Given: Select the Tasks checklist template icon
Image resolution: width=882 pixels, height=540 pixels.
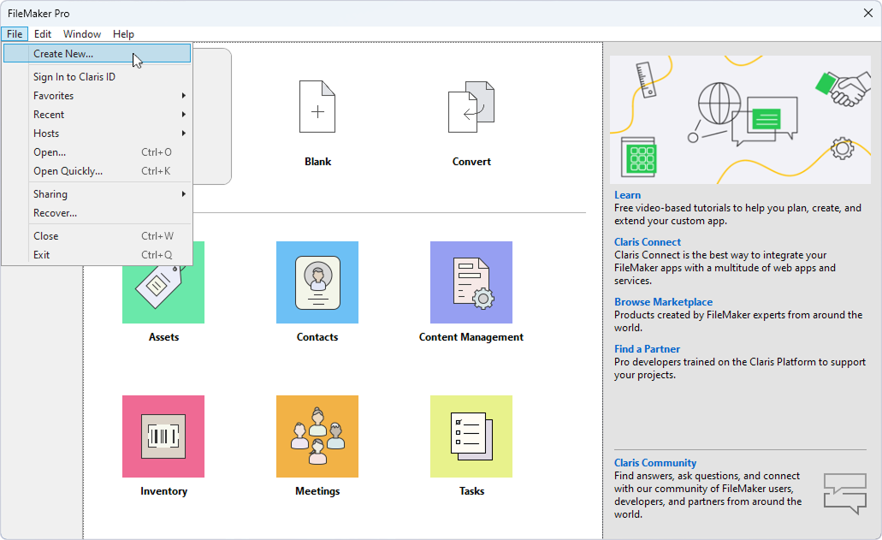Looking at the screenshot, I should pyautogui.click(x=471, y=436).
